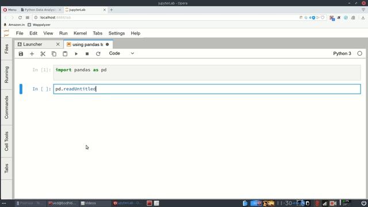Open the Settings menu
The height and width of the screenshot is (207, 368).
click(x=117, y=33)
